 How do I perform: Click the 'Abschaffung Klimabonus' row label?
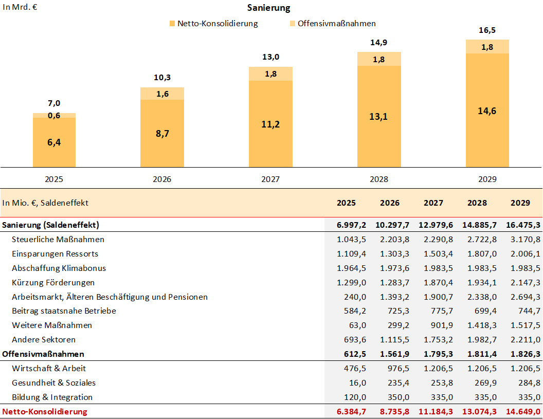(59, 268)
